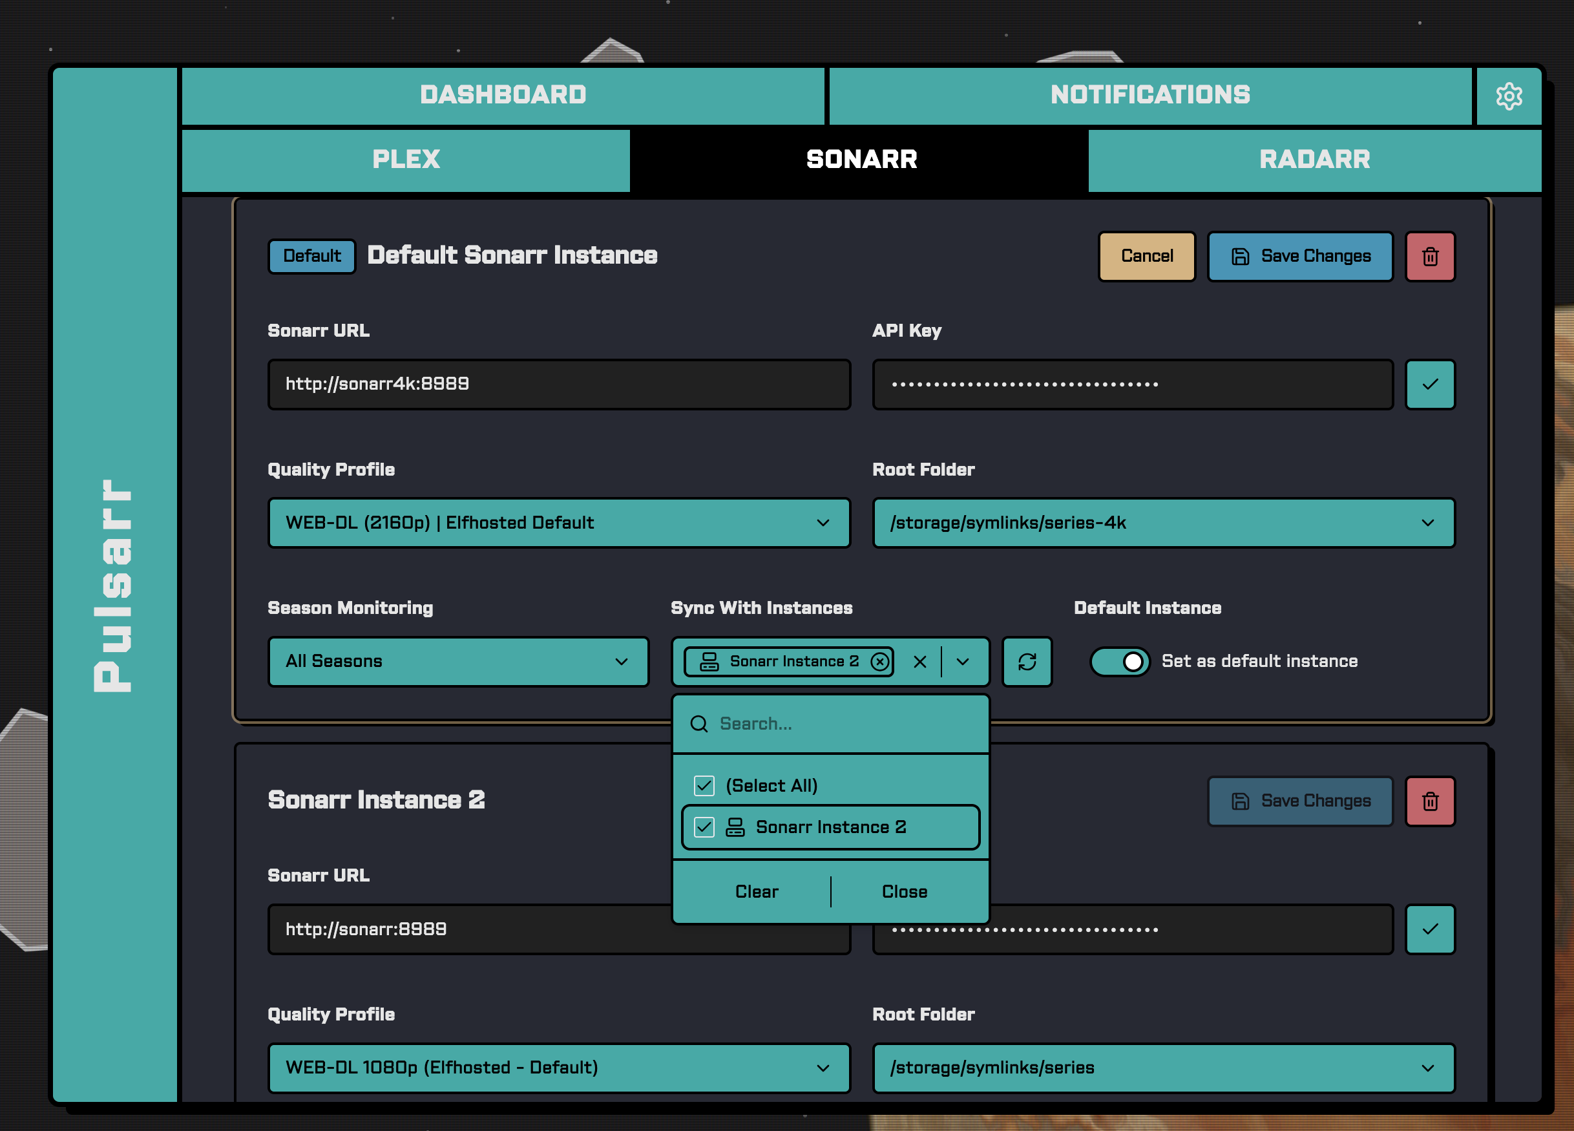The width and height of the screenshot is (1574, 1131).
Task: Clear all selected sync instances with X
Action: [919, 661]
